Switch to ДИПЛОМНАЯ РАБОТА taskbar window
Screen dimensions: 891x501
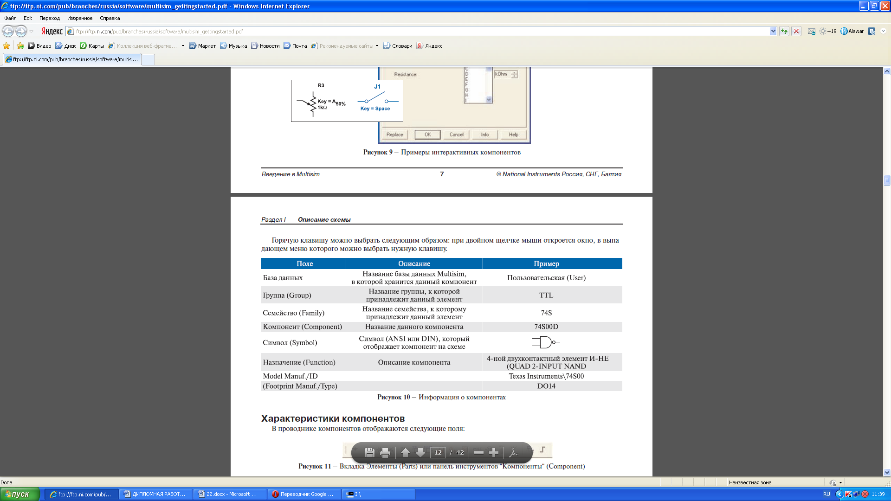click(x=155, y=494)
